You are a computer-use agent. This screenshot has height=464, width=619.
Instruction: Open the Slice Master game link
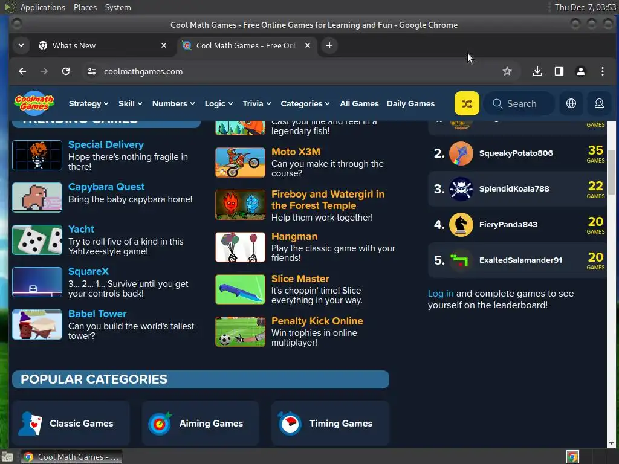(x=300, y=279)
